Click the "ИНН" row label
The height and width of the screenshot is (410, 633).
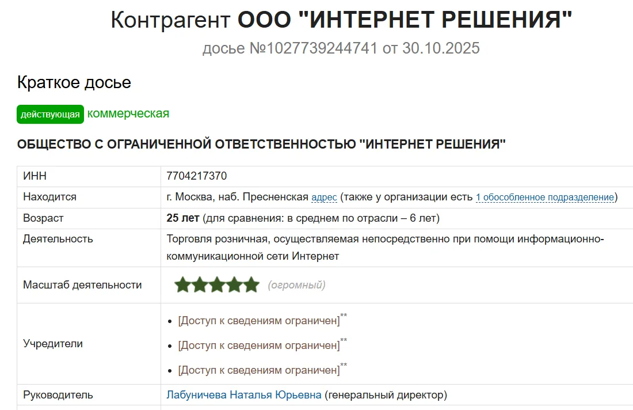(x=35, y=176)
